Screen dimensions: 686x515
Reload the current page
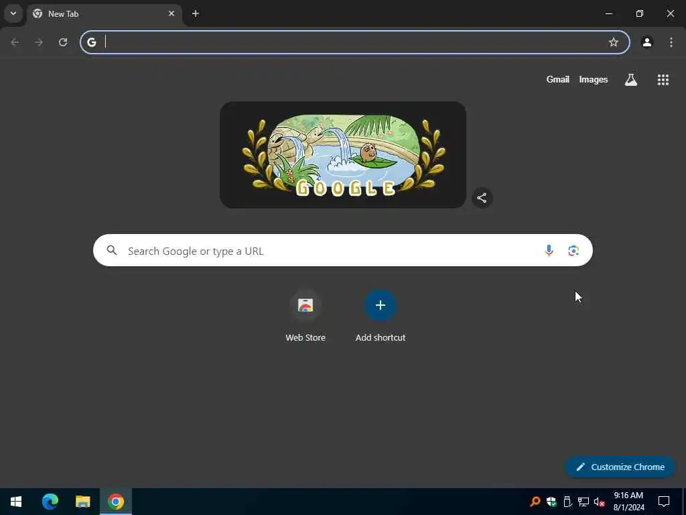pyautogui.click(x=63, y=42)
